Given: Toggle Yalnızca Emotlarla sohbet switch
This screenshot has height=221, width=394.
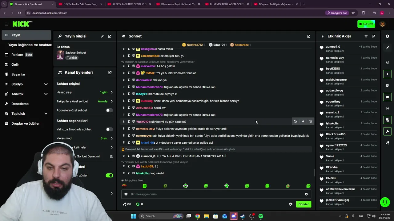Looking at the screenshot, I should pyautogui.click(x=109, y=129).
